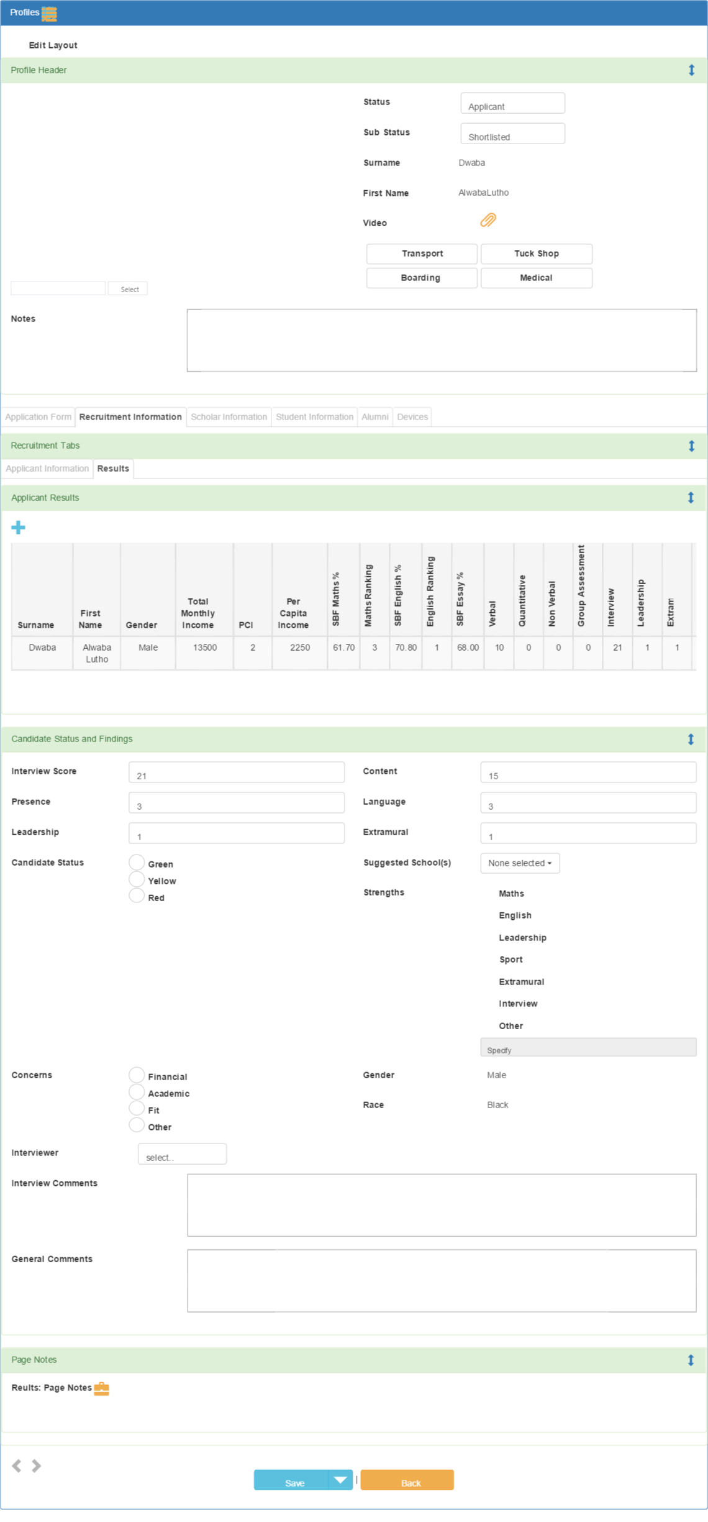Collapse the Recruitment Tabs section arrow
The width and height of the screenshot is (708, 1522).
point(691,446)
